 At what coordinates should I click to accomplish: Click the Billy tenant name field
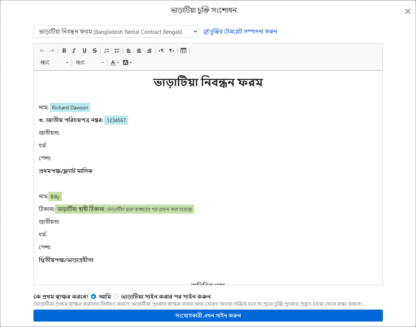coord(55,197)
